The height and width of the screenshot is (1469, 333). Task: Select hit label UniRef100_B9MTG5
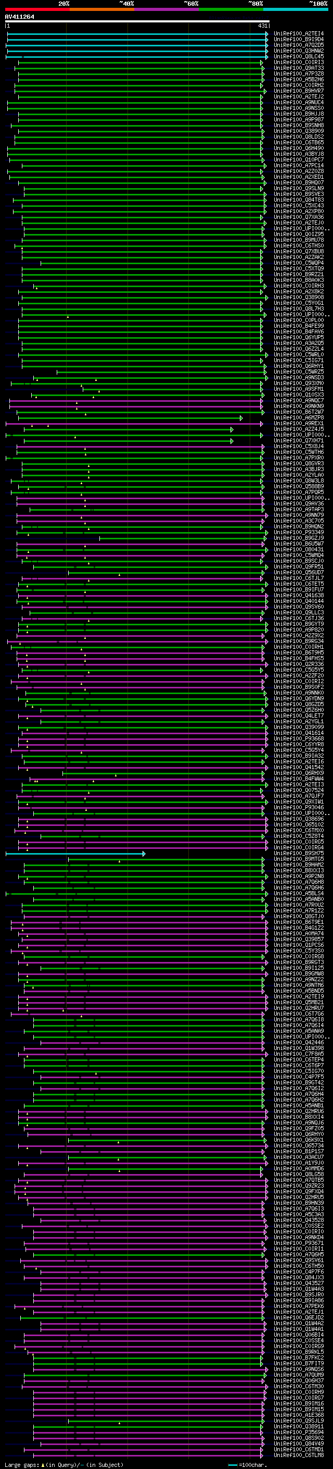[x=299, y=859]
